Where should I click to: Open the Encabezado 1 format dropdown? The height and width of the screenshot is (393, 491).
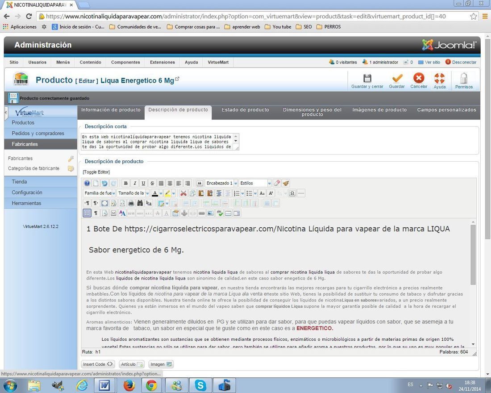221,183
